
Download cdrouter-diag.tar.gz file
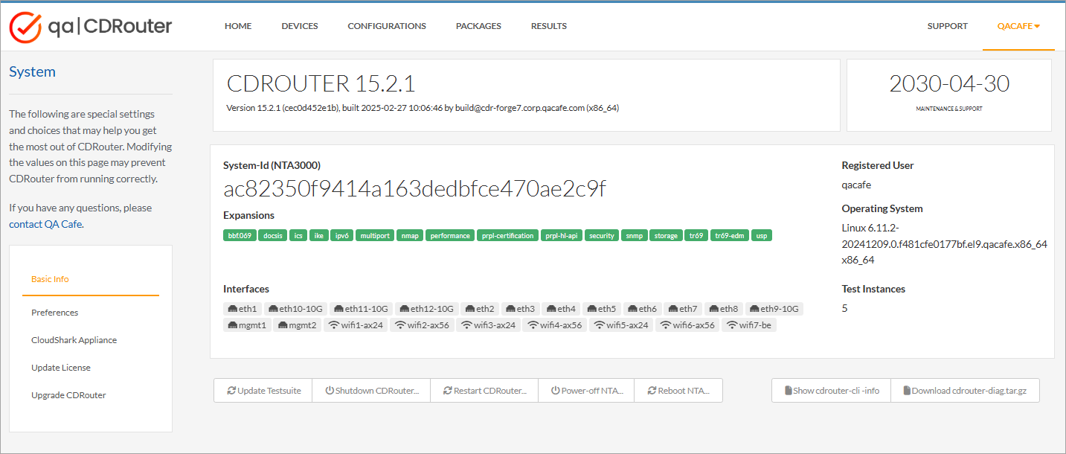[965, 391]
